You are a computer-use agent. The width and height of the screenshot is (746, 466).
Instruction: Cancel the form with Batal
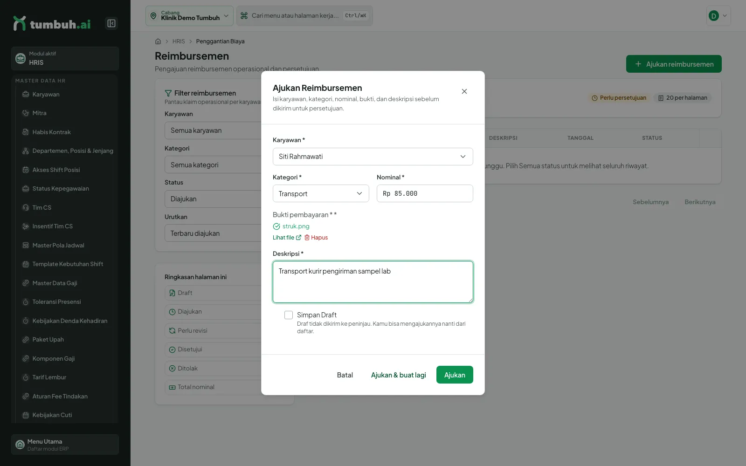point(345,375)
